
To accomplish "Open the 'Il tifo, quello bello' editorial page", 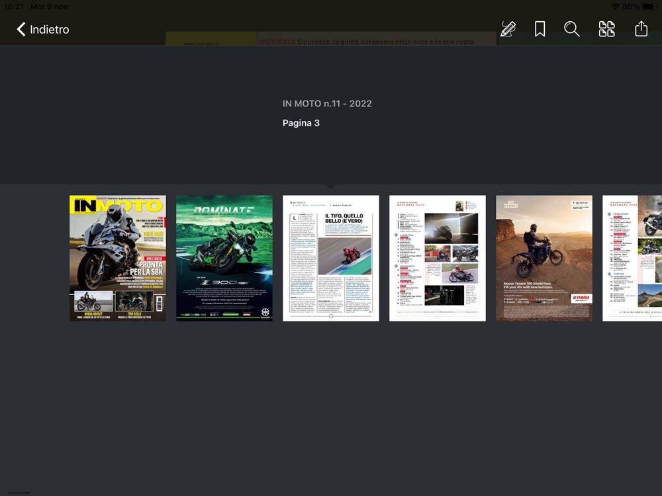I will [x=331, y=258].
